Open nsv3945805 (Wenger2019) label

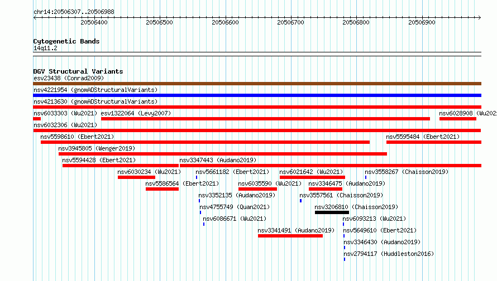[97, 148]
